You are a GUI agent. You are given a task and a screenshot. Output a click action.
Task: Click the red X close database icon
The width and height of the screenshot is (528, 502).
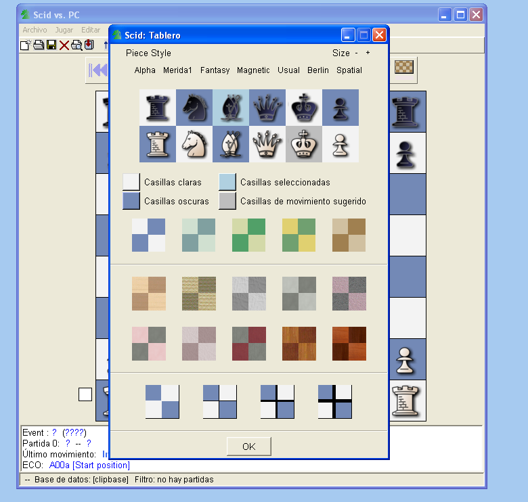click(64, 45)
